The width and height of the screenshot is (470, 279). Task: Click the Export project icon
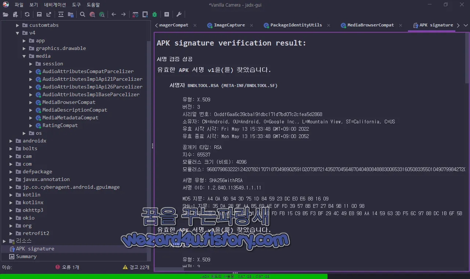point(49,15)
